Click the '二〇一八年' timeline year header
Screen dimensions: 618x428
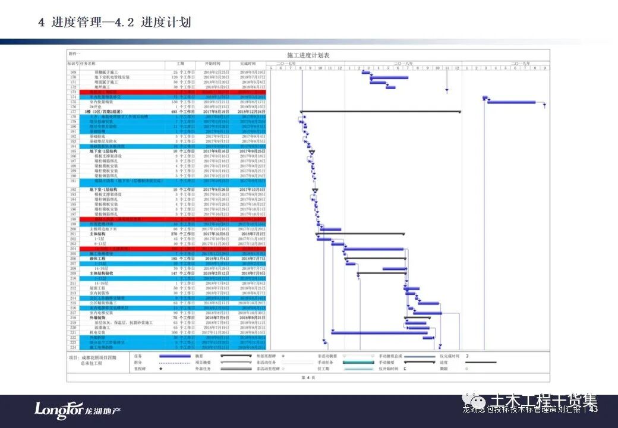click(x=403, y=64)
